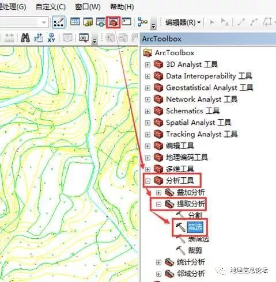Click the 分割 tool hammer icon
The width and height of the screenshot is (276, 282).
click(180, 215)
